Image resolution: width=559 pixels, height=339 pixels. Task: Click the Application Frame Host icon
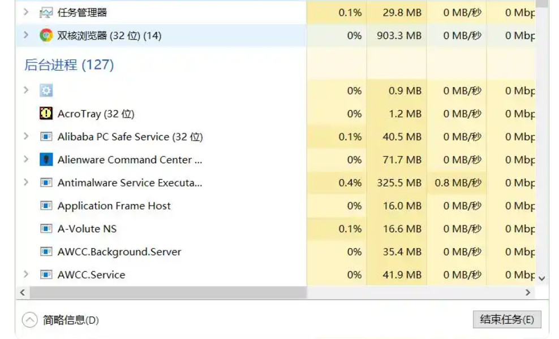[x=46, y=206]
